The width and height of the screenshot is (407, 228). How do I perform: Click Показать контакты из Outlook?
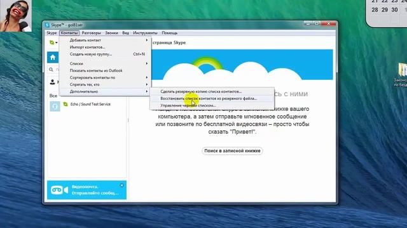click(105, 70)
